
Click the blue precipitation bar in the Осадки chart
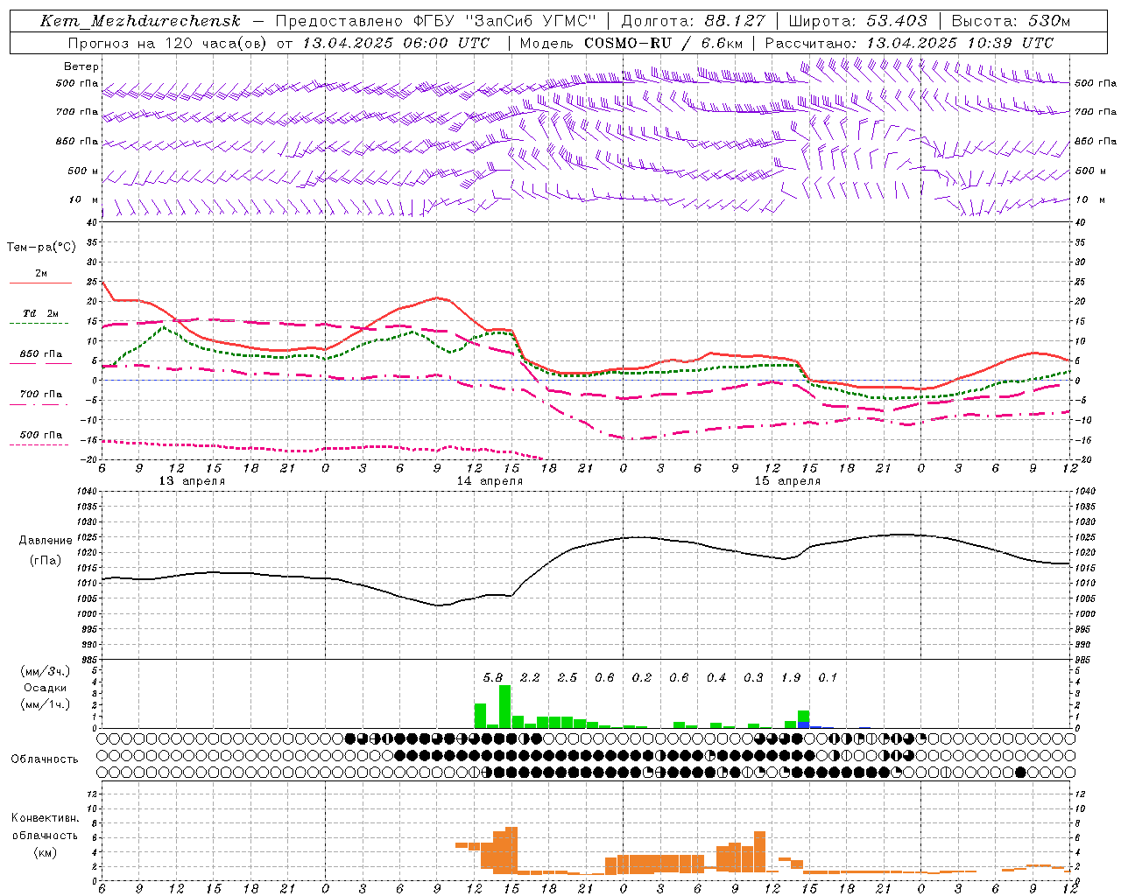coord(803,725)
